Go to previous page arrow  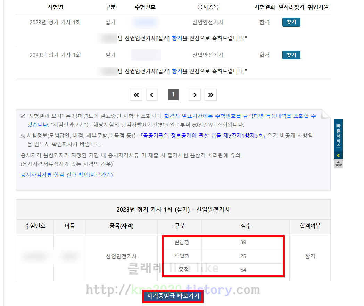[x=152, y=95]
